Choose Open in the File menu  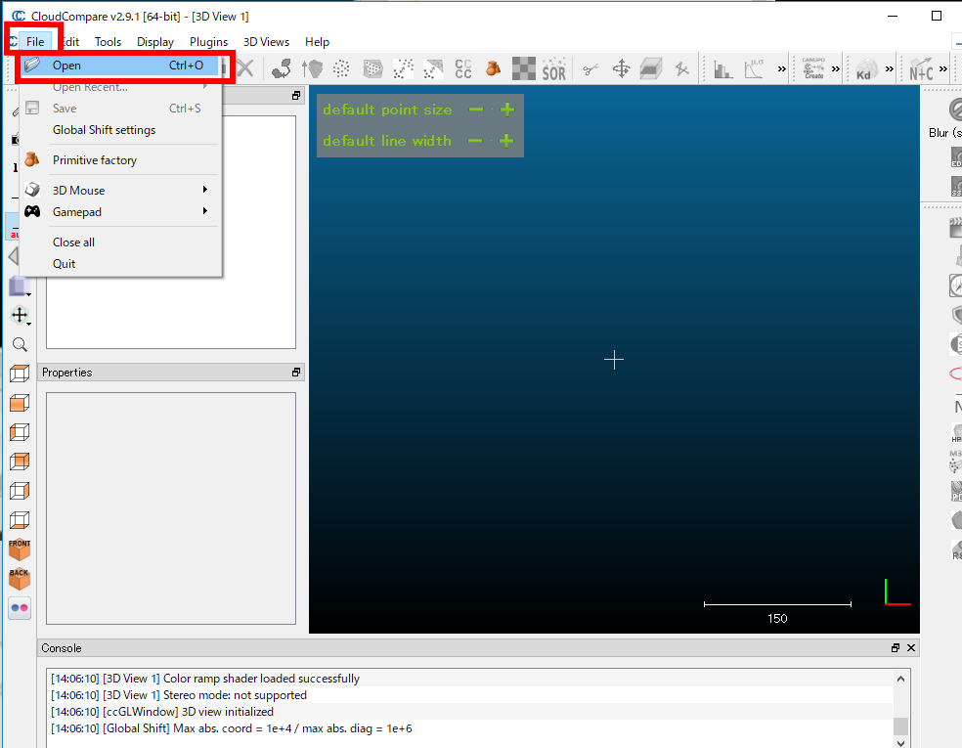pos(120,66)
